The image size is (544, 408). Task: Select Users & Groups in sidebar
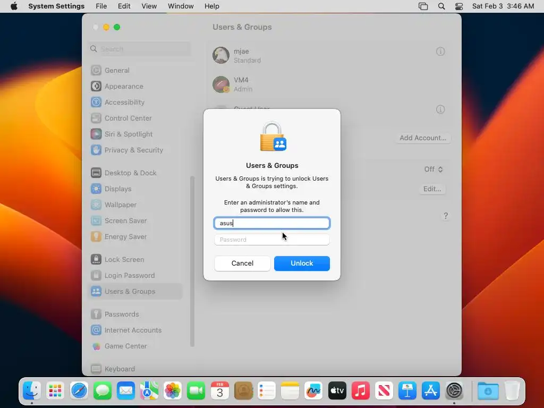pyautogui.click(x=135, y=292)
